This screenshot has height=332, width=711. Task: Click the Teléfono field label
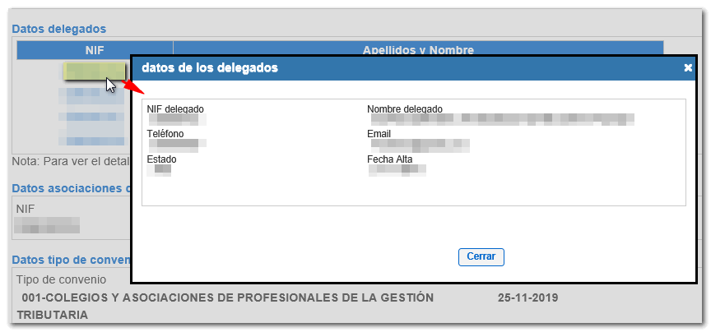165,134
